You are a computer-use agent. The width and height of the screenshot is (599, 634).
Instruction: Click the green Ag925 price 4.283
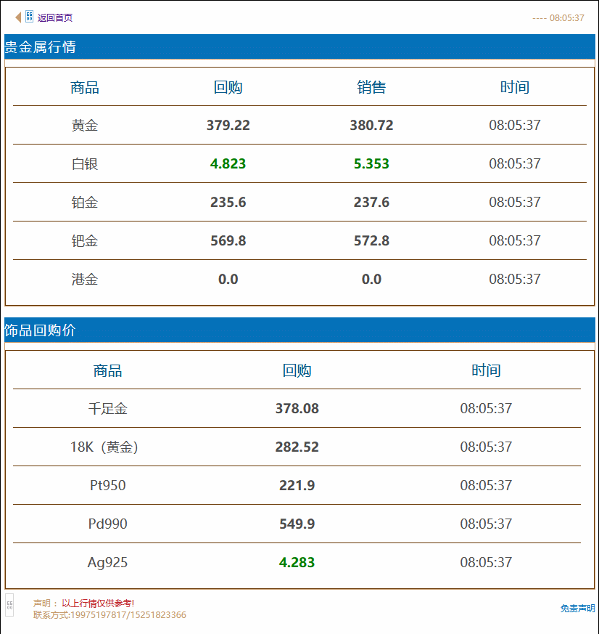pos(297,562)
